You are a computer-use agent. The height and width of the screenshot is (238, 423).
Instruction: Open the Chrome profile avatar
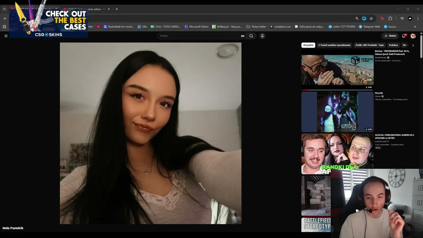pyautogui.click(x=410, y=19)
